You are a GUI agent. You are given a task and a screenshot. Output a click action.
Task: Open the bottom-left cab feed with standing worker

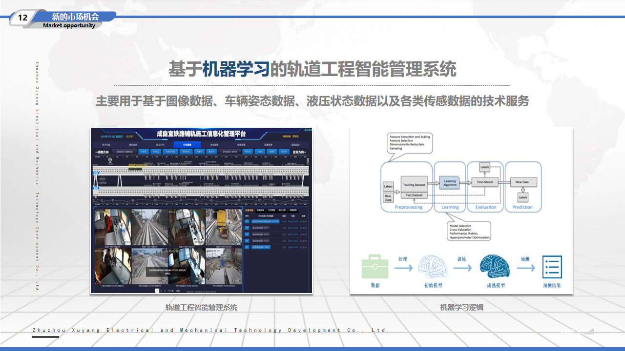[x=113, y=266]
